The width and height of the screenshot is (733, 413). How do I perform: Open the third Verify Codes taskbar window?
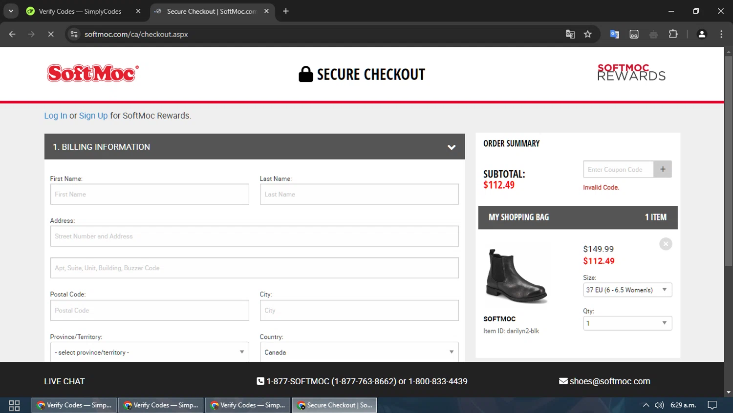point(248,405)
